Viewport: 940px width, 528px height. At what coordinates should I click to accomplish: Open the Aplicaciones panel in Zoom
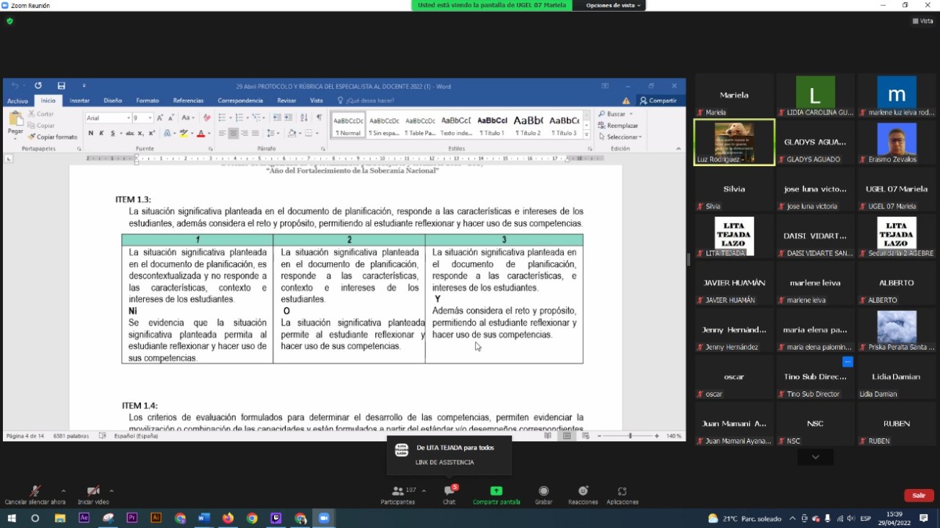(622, 491)
